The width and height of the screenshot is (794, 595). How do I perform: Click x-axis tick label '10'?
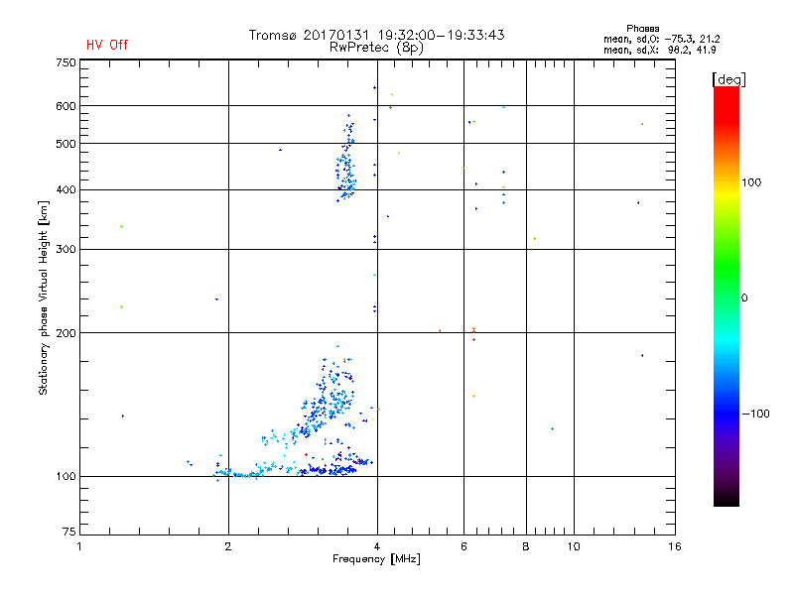(x=574, y=546)
